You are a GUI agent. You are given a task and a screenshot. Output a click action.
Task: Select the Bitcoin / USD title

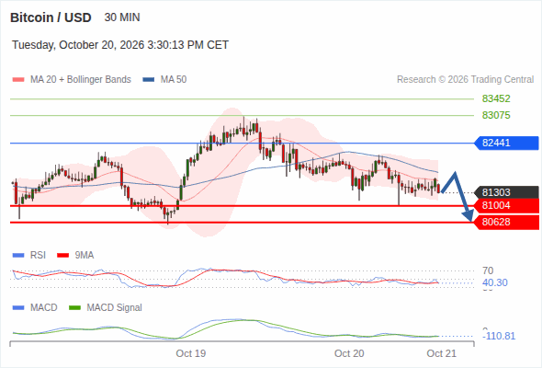tap(51, 17)
